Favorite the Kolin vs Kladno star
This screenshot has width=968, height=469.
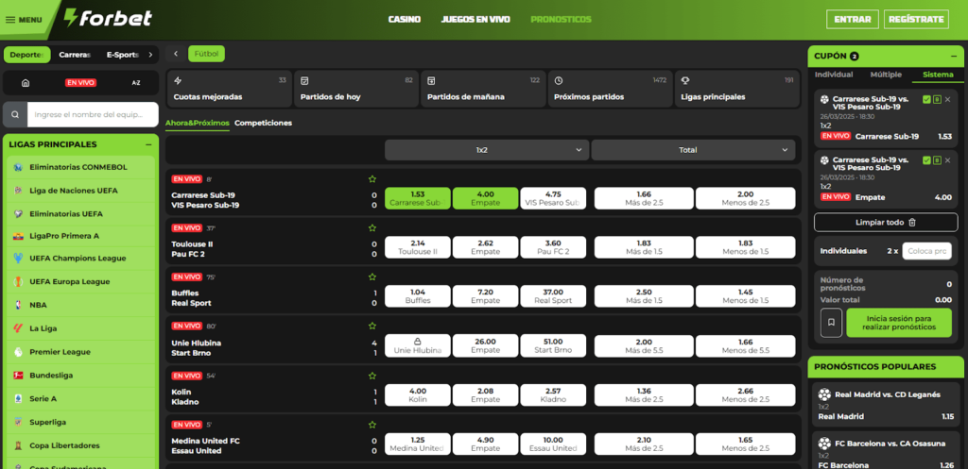click(372, 376)
